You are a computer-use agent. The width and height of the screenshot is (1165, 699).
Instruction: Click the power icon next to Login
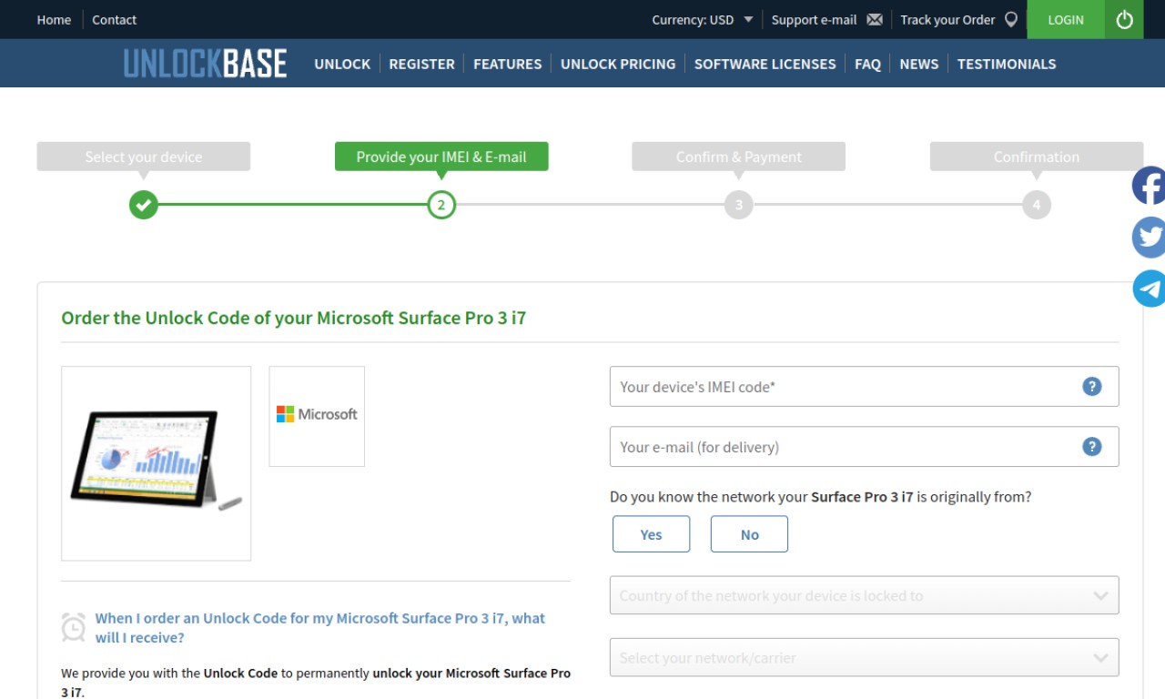click(x=1124, y=19)
